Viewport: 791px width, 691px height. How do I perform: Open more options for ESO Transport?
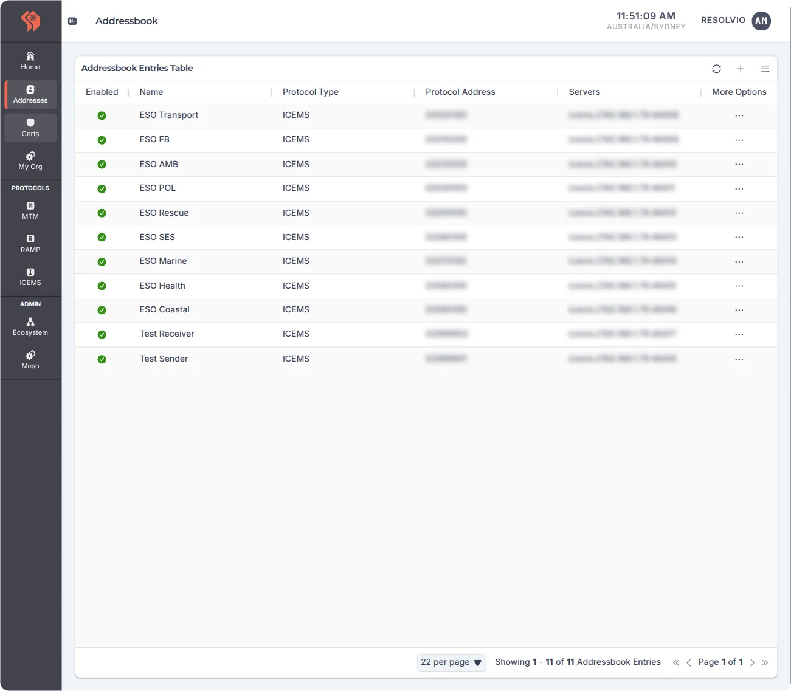(x=739, y=115)
